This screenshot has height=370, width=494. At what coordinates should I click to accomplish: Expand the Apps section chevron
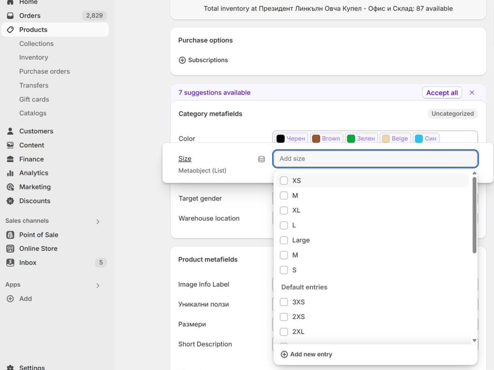point(98,285)
